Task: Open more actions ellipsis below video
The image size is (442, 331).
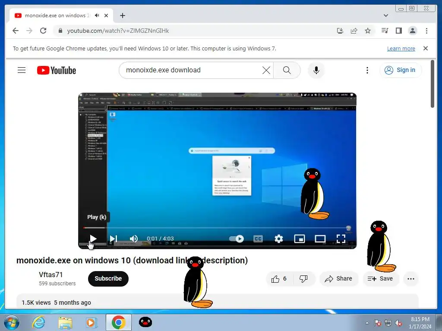Action: tap(411, 279)
